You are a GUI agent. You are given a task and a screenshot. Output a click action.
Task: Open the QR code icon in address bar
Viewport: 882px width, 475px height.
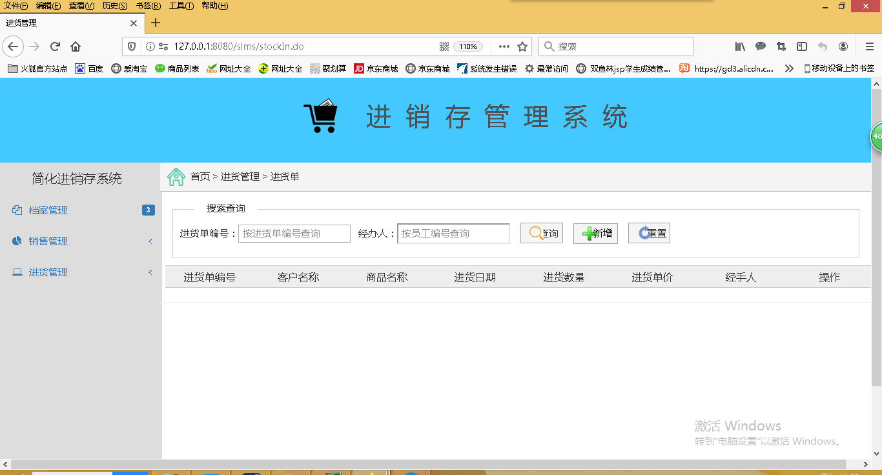click(x=444, y=46)
